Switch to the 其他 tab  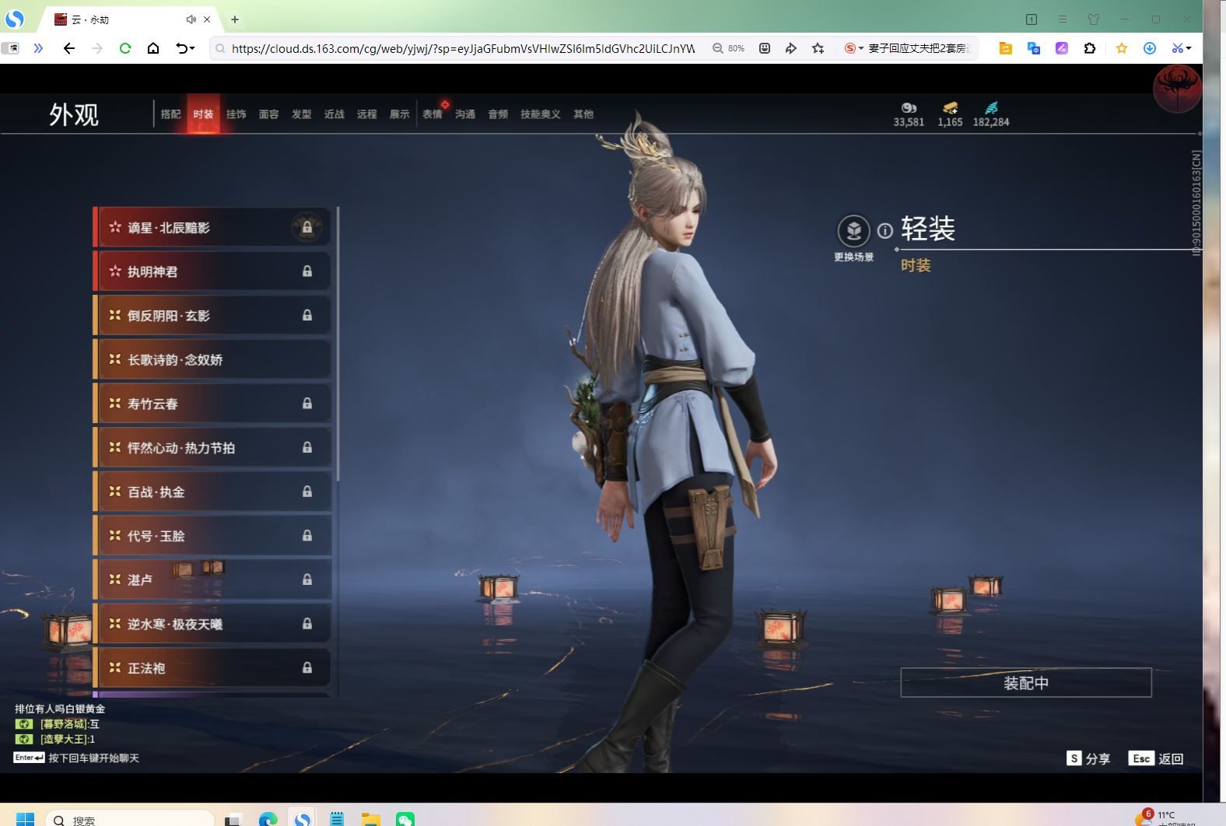583,114
